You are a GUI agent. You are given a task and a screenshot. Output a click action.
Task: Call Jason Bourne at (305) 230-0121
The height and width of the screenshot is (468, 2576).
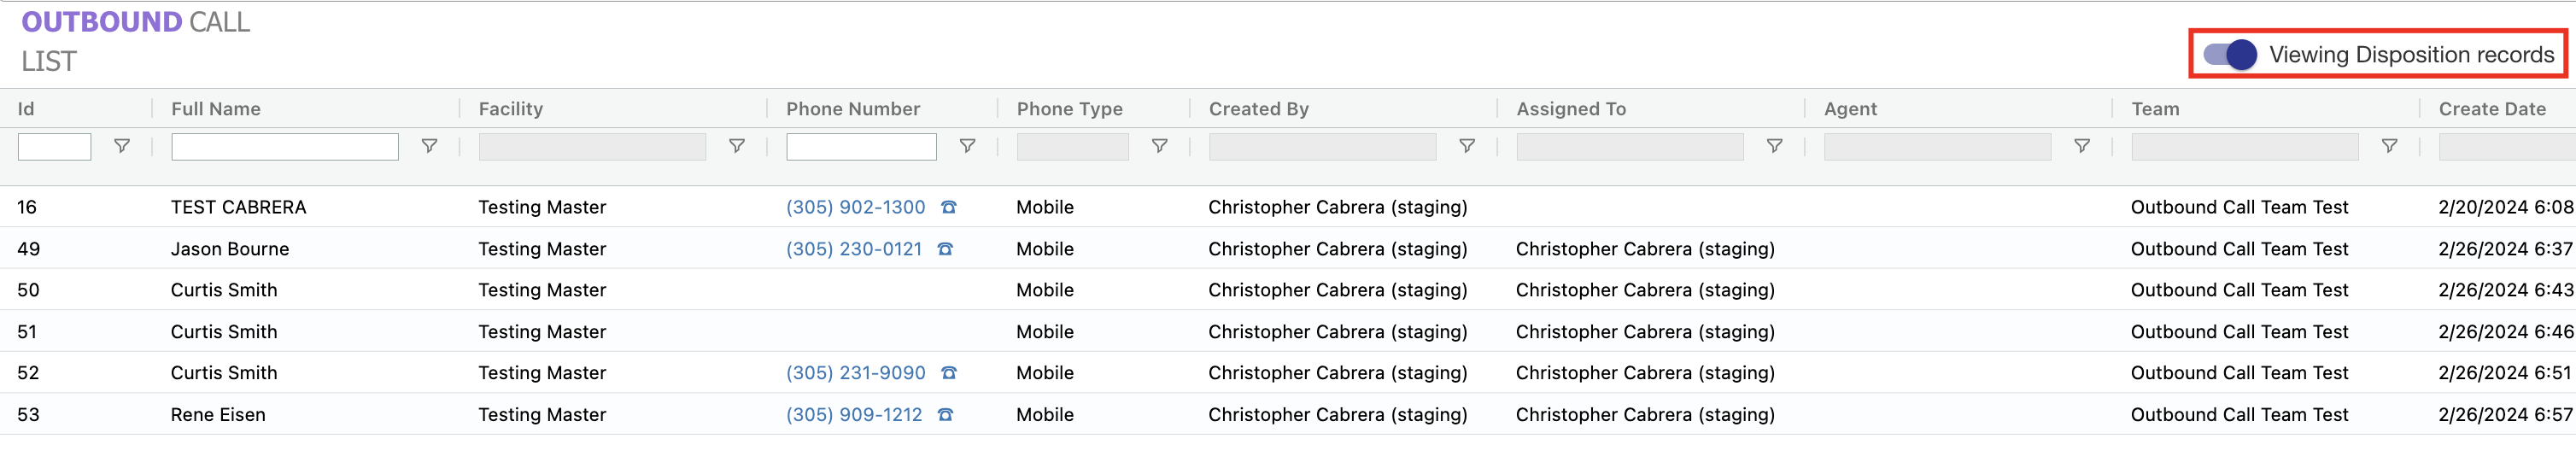click(x=853, y=249)
